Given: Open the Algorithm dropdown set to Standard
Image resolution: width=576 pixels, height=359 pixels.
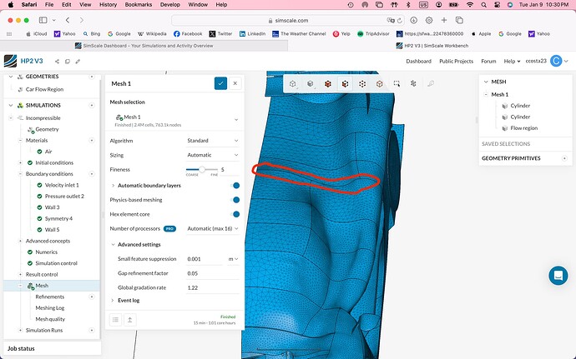Looking at the screenshot, I should pyautogui.click(x=212, y=141).
